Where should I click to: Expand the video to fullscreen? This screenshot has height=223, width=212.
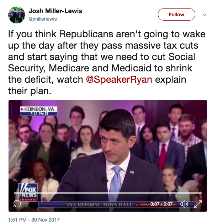(x=198, y=204)
